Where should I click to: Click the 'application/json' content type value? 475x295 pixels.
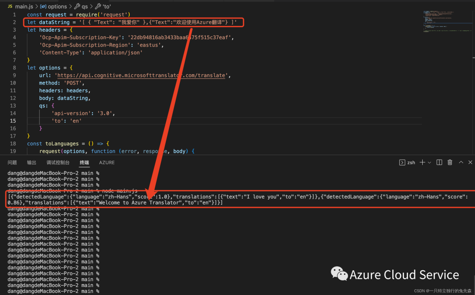[x=115, y=53]
